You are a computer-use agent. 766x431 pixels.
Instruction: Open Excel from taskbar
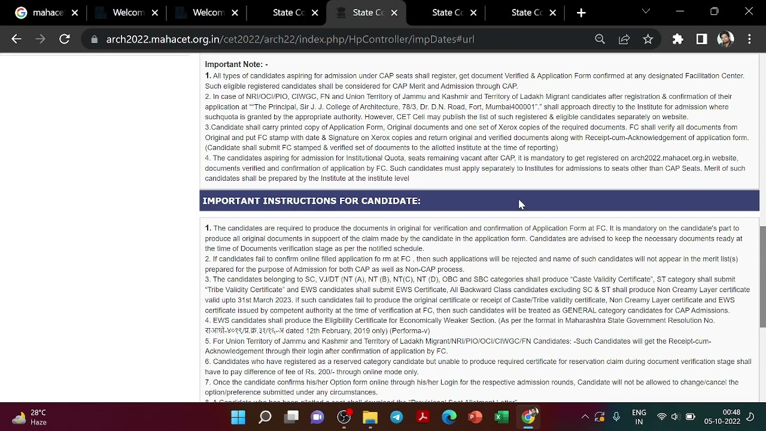[501, 417]
